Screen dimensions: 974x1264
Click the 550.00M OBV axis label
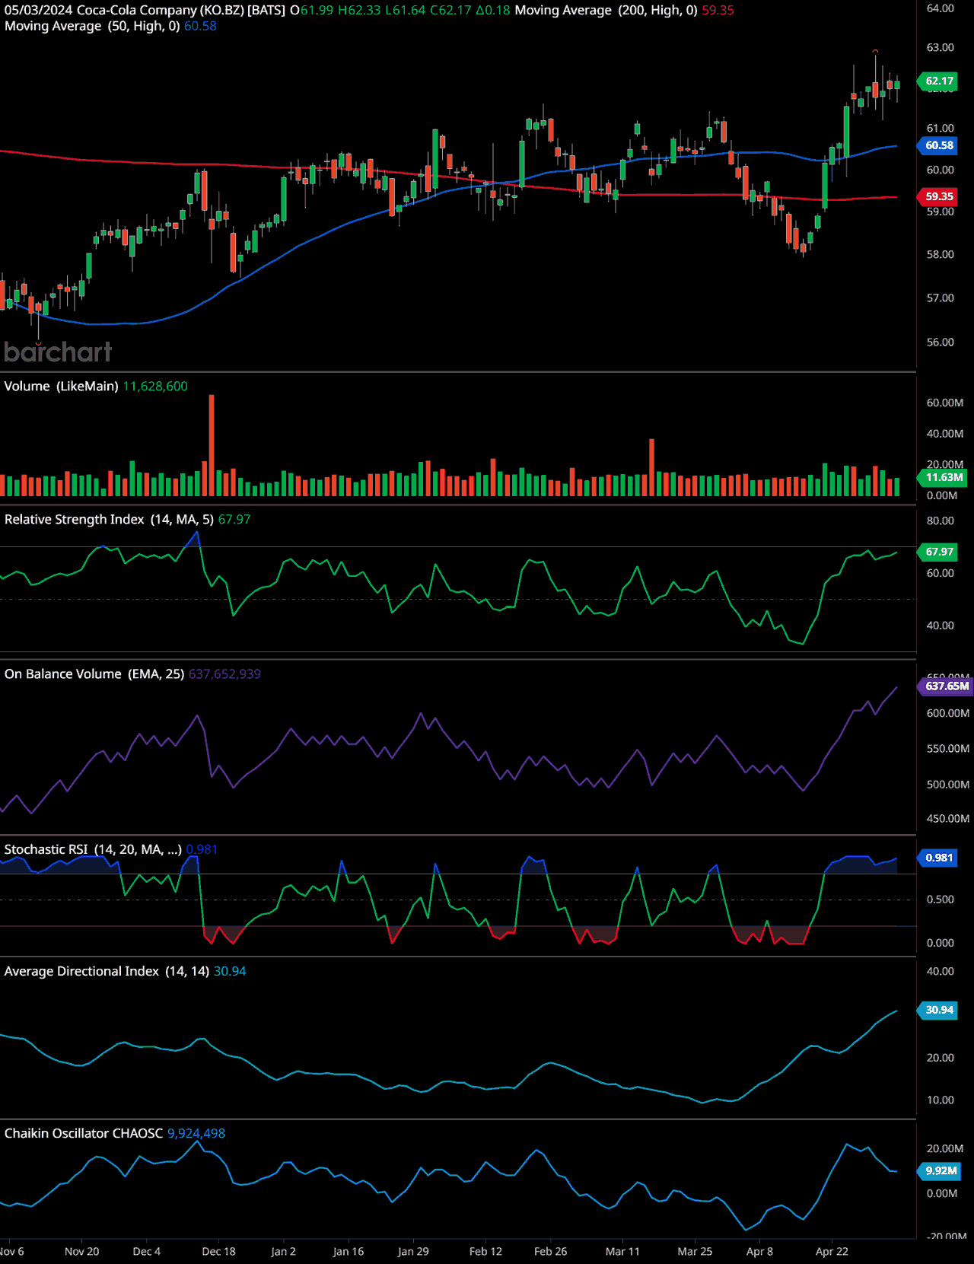point(948,748)
